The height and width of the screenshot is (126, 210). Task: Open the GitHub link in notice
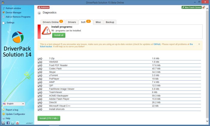[157, 44]
